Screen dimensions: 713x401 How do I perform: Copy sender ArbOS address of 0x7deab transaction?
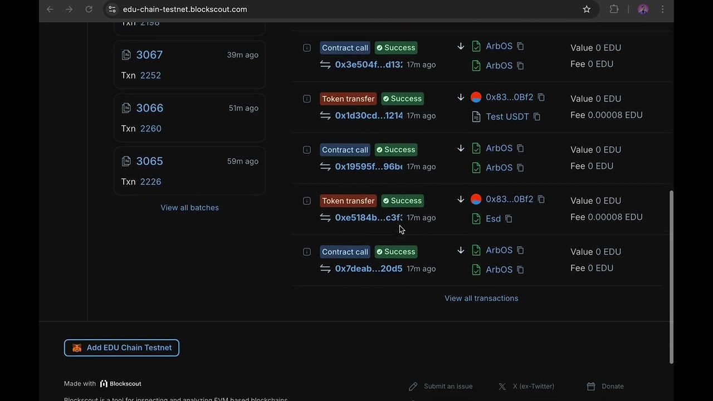(520, 250)
